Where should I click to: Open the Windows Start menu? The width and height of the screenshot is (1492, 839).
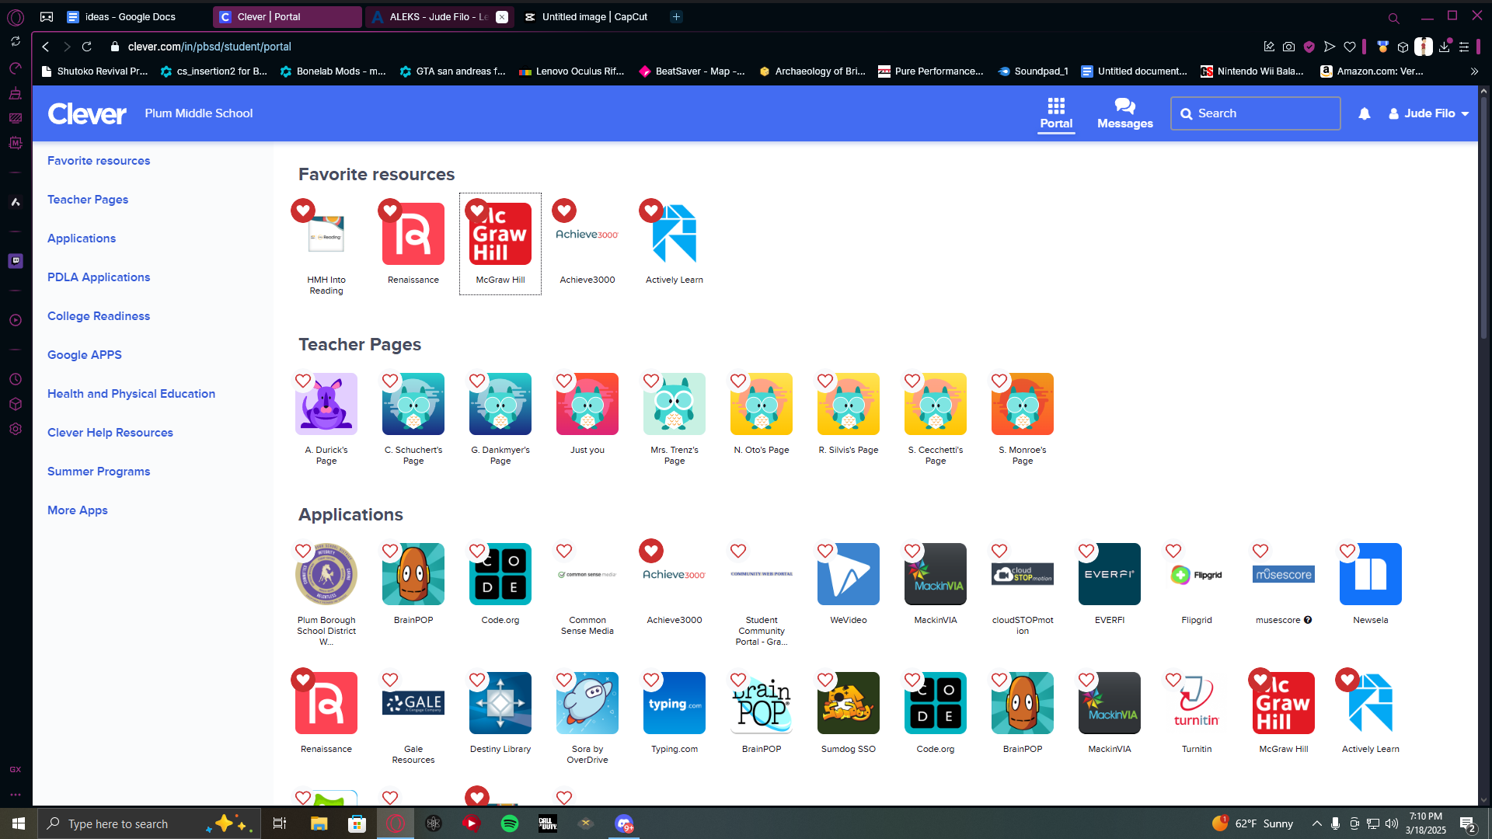19,823
